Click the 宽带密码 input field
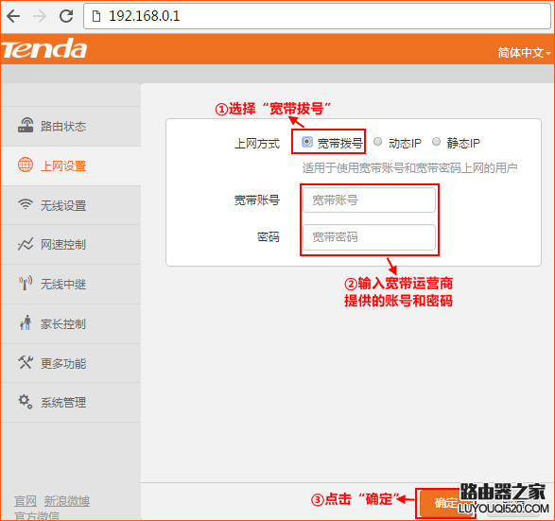555x521 pixels. coord(369,237)
